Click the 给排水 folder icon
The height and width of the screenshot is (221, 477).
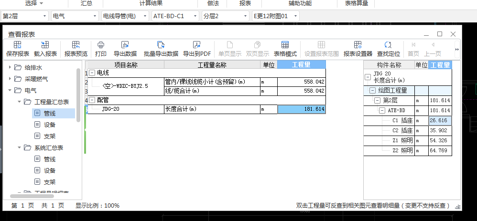click(x=18, y=67)
